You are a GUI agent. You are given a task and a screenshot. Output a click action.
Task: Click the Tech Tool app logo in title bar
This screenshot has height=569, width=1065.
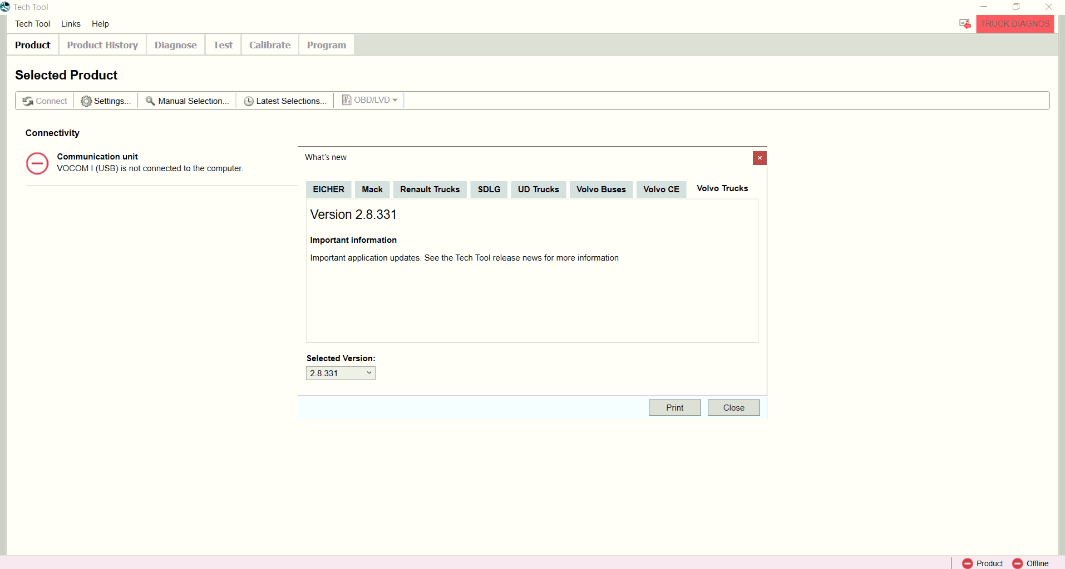click(x=6, y=7)
